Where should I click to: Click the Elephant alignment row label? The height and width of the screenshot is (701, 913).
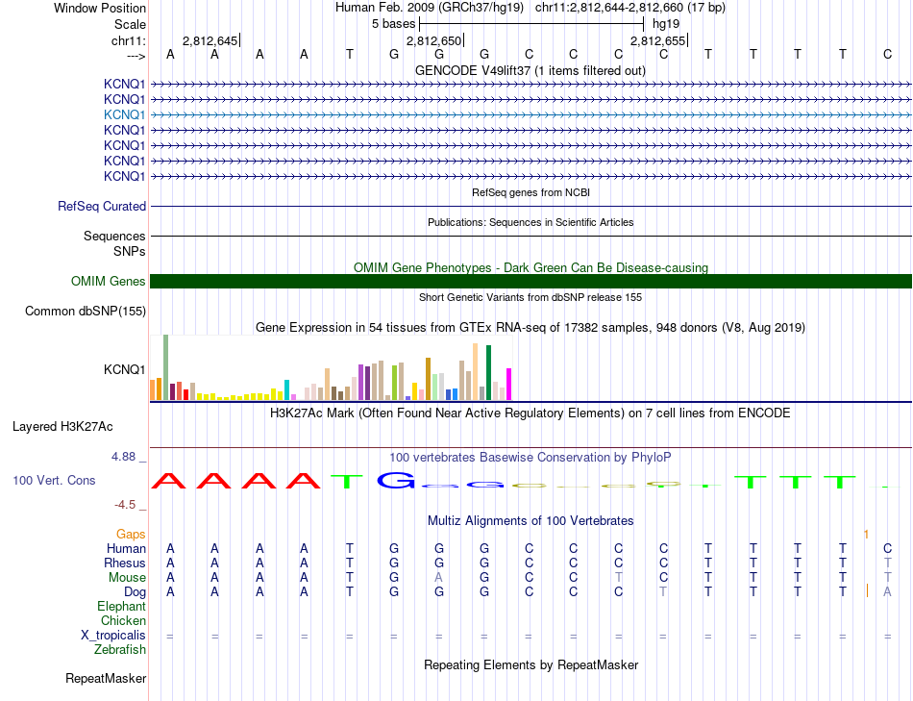pos(121,606)
